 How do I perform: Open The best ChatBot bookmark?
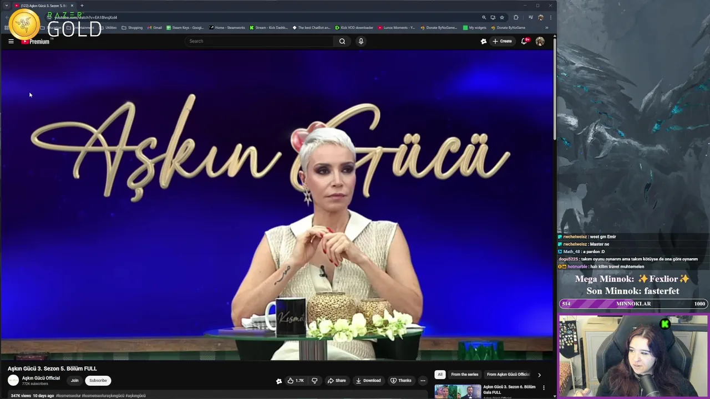pos(312,28)
